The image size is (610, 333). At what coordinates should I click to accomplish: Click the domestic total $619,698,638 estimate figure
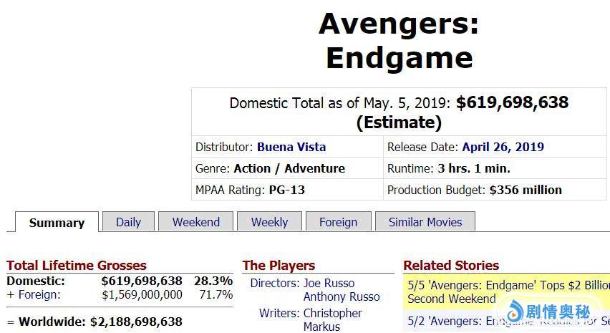(x=512, y=102)
